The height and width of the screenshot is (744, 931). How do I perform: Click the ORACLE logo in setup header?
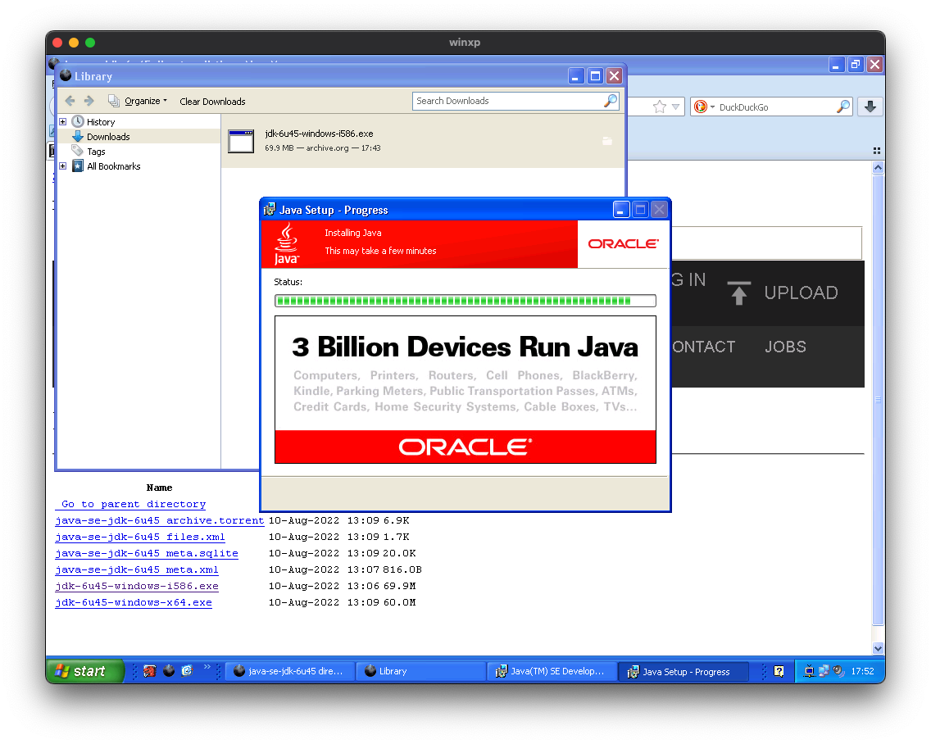(623, 244)
